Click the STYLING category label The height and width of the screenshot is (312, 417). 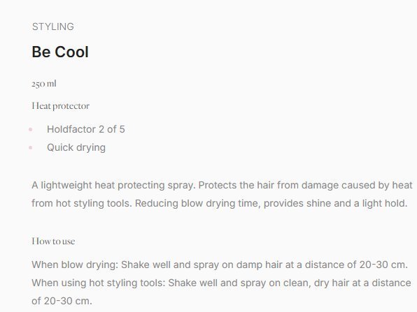coord(53,27)
